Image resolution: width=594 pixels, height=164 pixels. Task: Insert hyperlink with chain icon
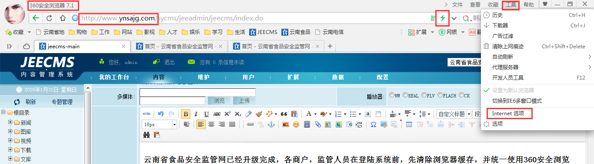coord(250,124)
